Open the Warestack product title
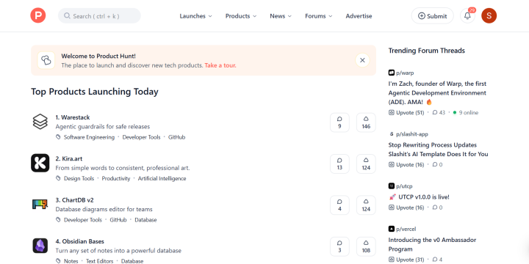Screen dimensions: 529x264 (73, 117)
